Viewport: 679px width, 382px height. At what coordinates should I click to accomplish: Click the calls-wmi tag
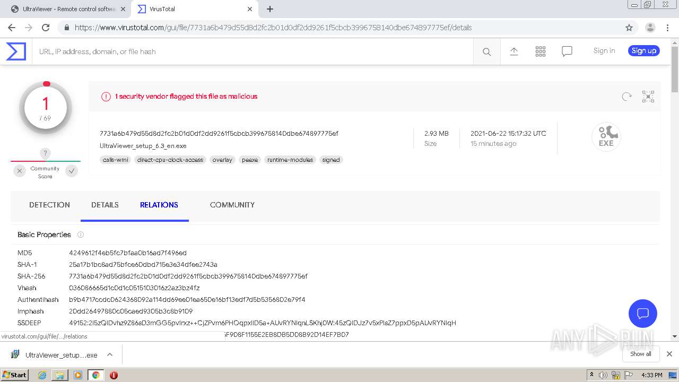coord(116,160)
